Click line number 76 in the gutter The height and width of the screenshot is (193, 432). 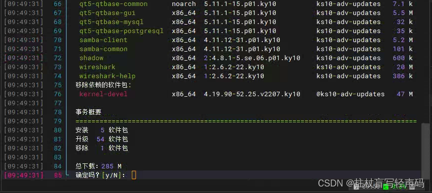pos(58,94)
